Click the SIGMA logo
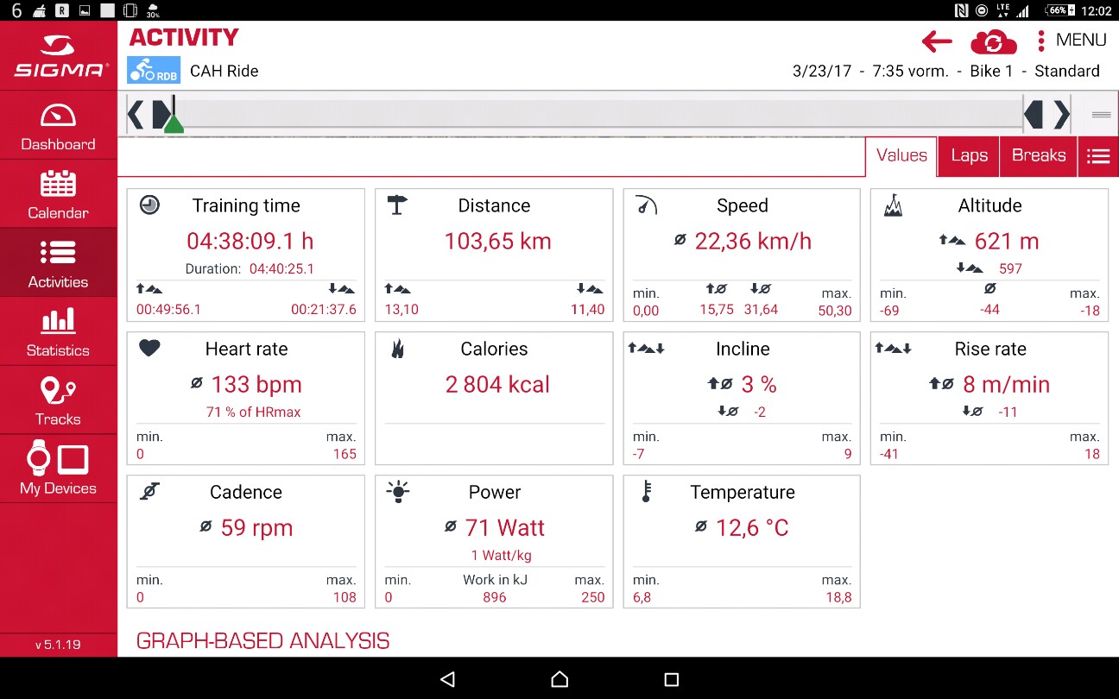Image resolution: width=1119 pixels, height=699 pixels. [60, 57]
